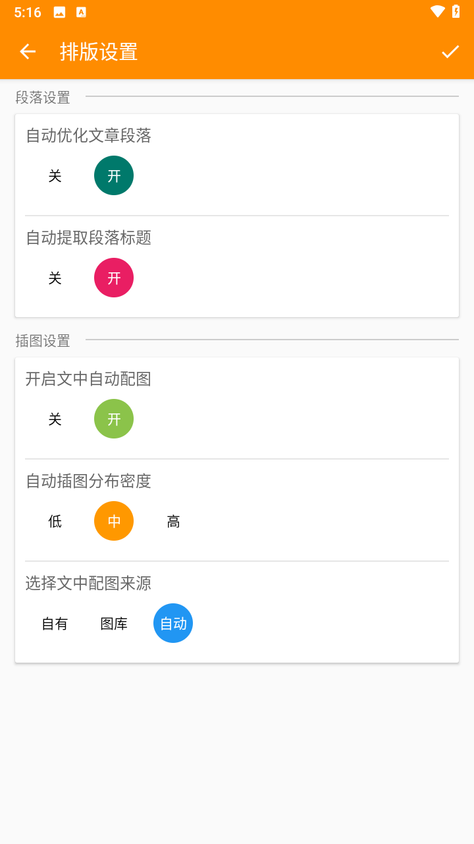The width and height of the screenshot is (474, 844).
Task: Choose the orange 中 density option
Action: pos(114,522)
